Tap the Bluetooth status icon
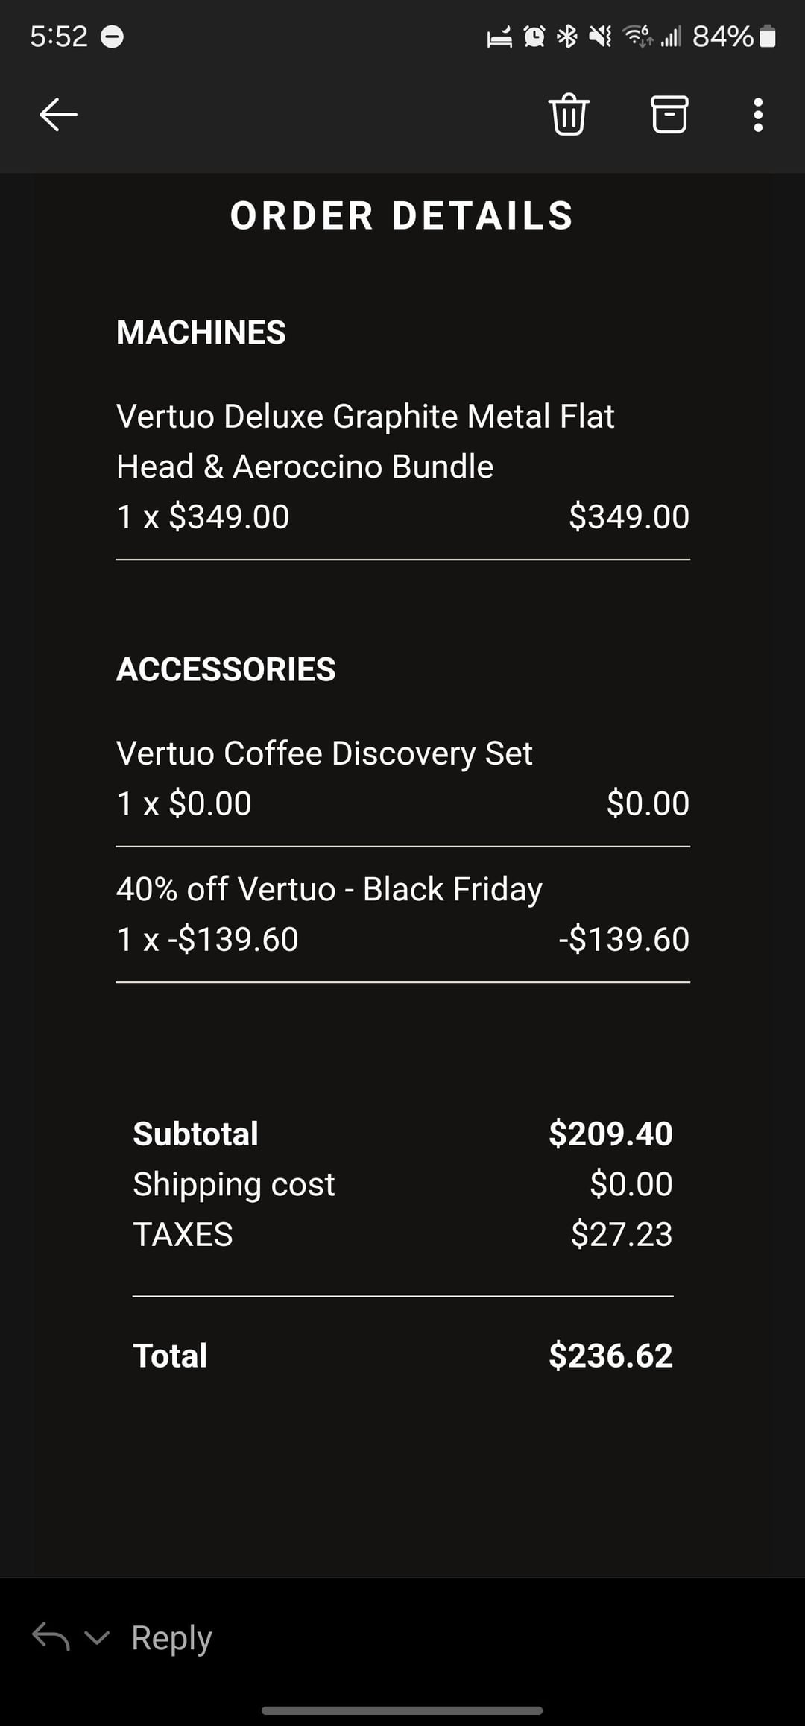The width and height of the screenshot is (805, 1726). point(567,37)
